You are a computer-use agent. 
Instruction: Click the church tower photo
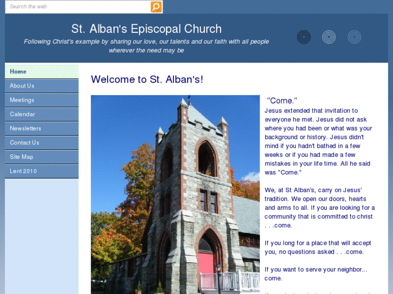click(x=175, y=194)
